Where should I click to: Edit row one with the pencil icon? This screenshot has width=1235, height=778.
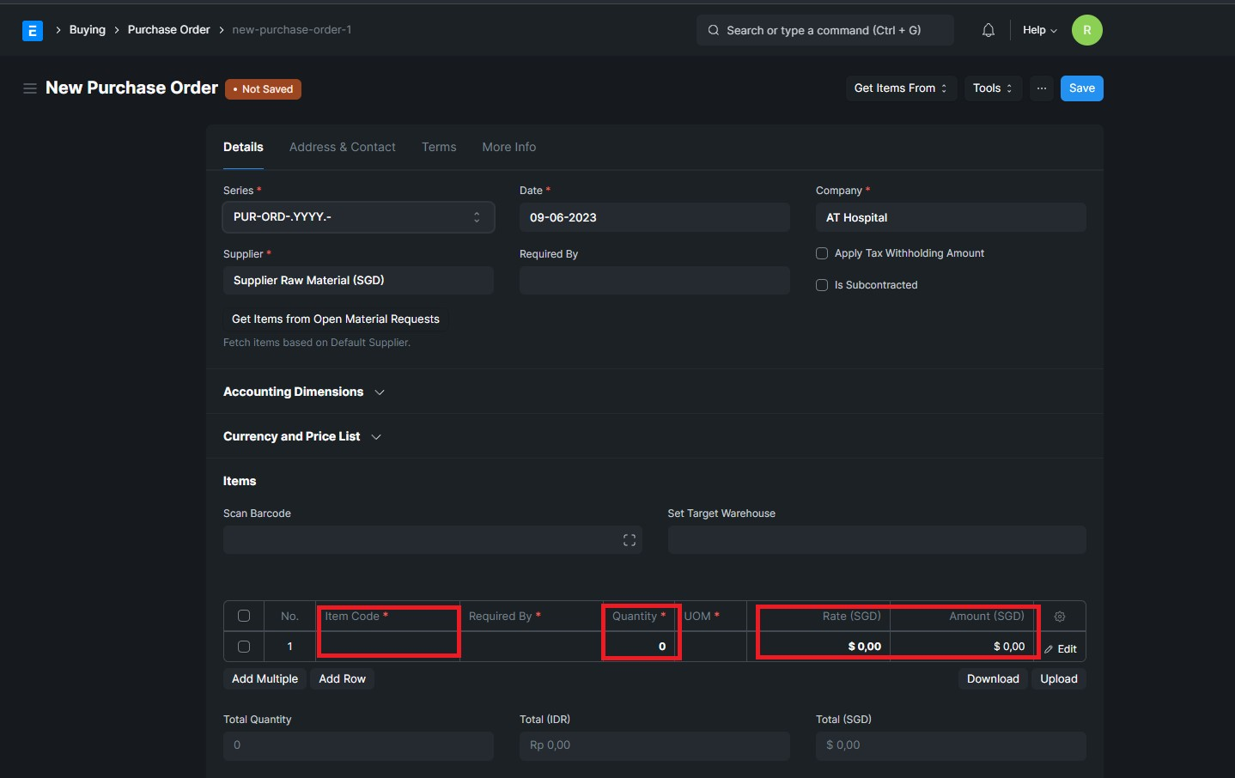pyautogui.click(x=1062, y=648)
